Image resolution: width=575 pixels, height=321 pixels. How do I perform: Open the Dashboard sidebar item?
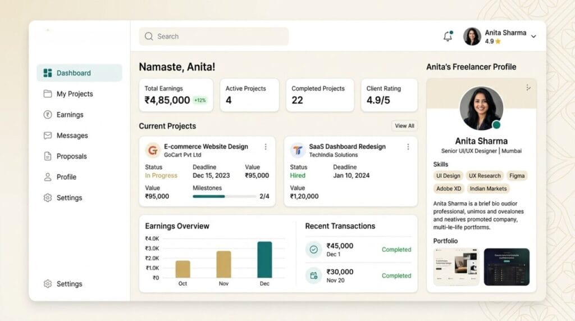tap(79, 73)
